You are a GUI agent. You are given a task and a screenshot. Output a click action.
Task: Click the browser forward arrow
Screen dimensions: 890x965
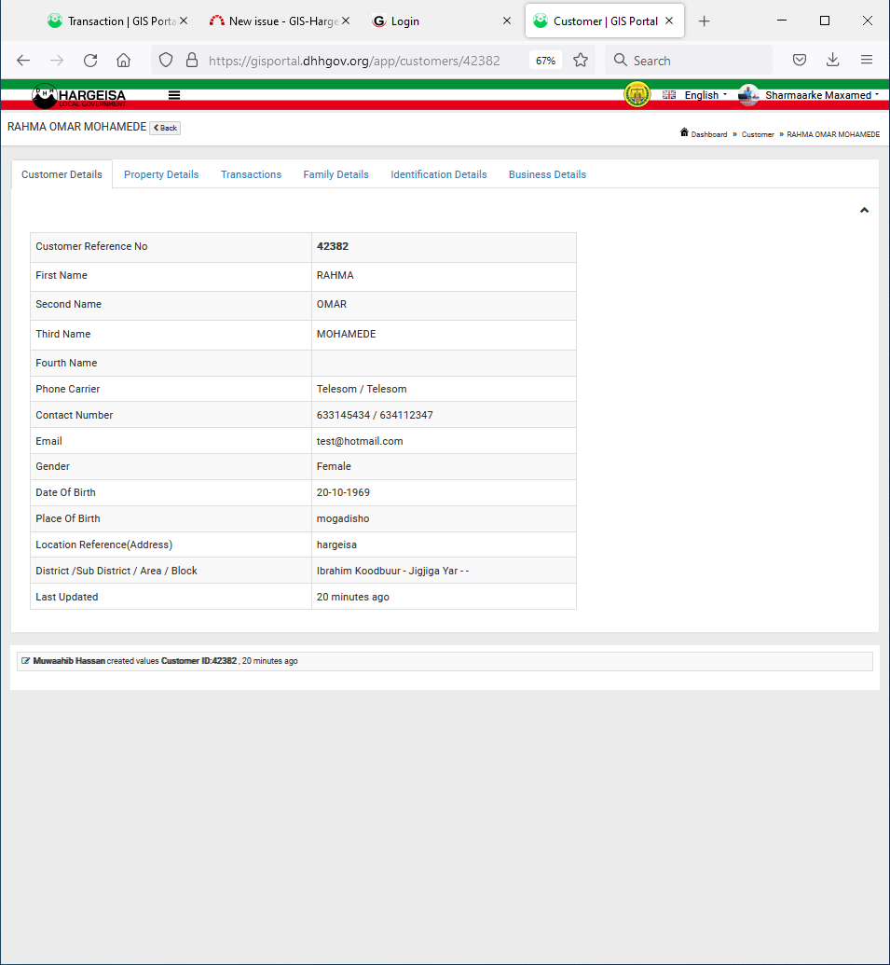tap(57, 61)
